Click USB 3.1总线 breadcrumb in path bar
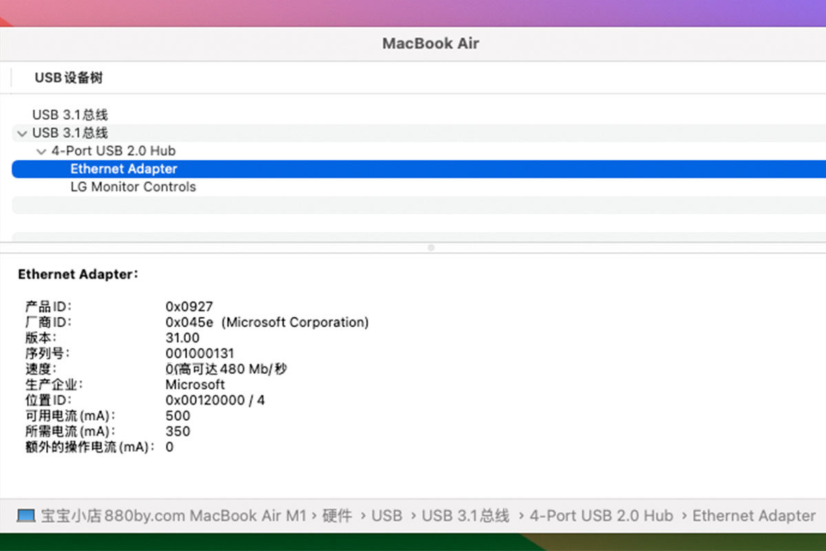The width and height of the screenshot is (826, 551). point(465,516)
